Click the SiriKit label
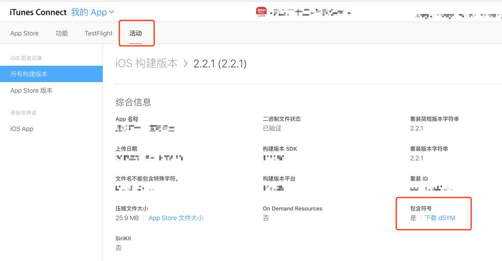 pyautogui.click(x=123, y=238)
